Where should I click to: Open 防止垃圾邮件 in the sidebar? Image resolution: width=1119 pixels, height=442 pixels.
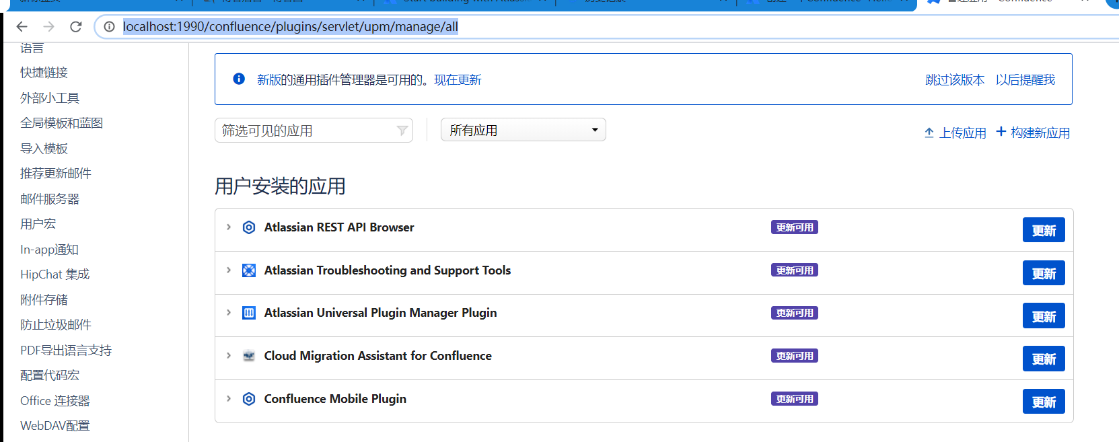pyautogui.click(x=56, y=325)
